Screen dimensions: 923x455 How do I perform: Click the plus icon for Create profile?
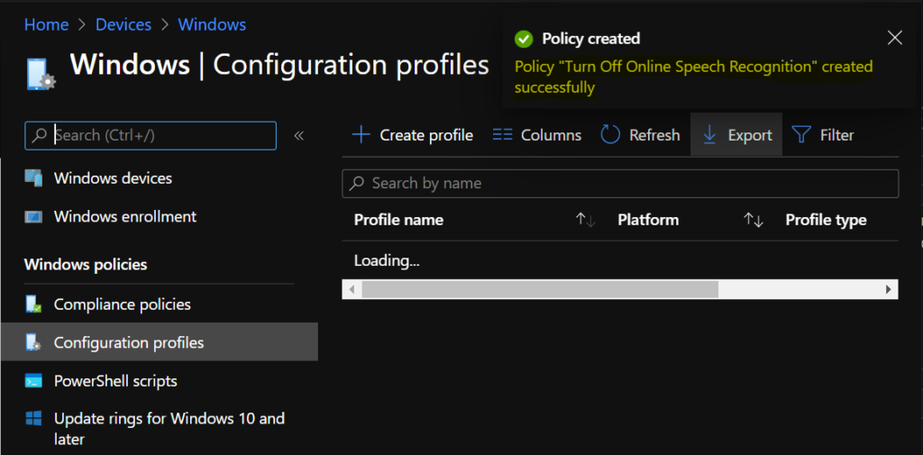click(x=361, y=135)
